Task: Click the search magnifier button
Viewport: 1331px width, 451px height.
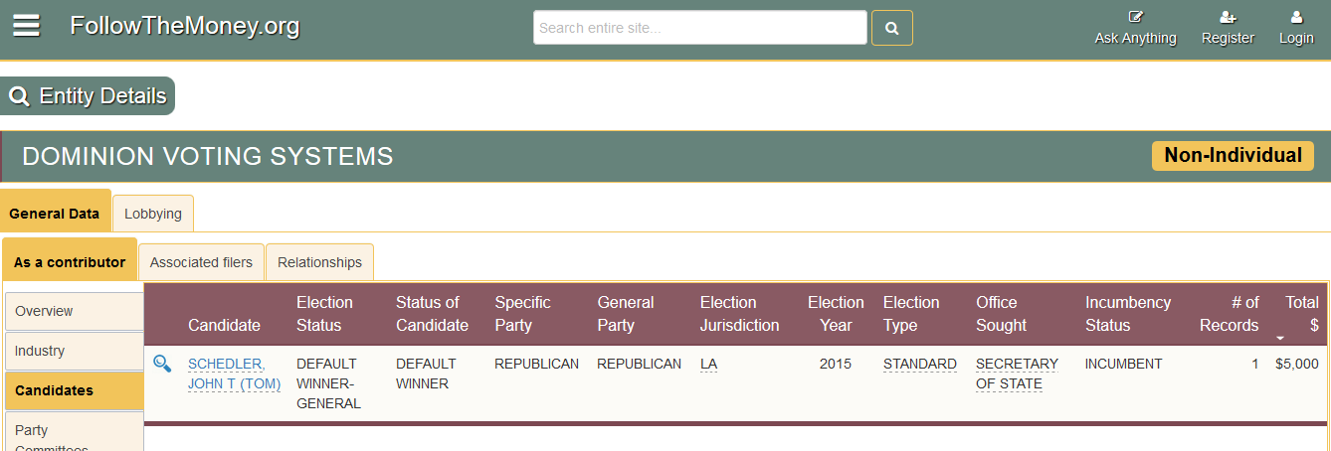Action: click(892, 28)
